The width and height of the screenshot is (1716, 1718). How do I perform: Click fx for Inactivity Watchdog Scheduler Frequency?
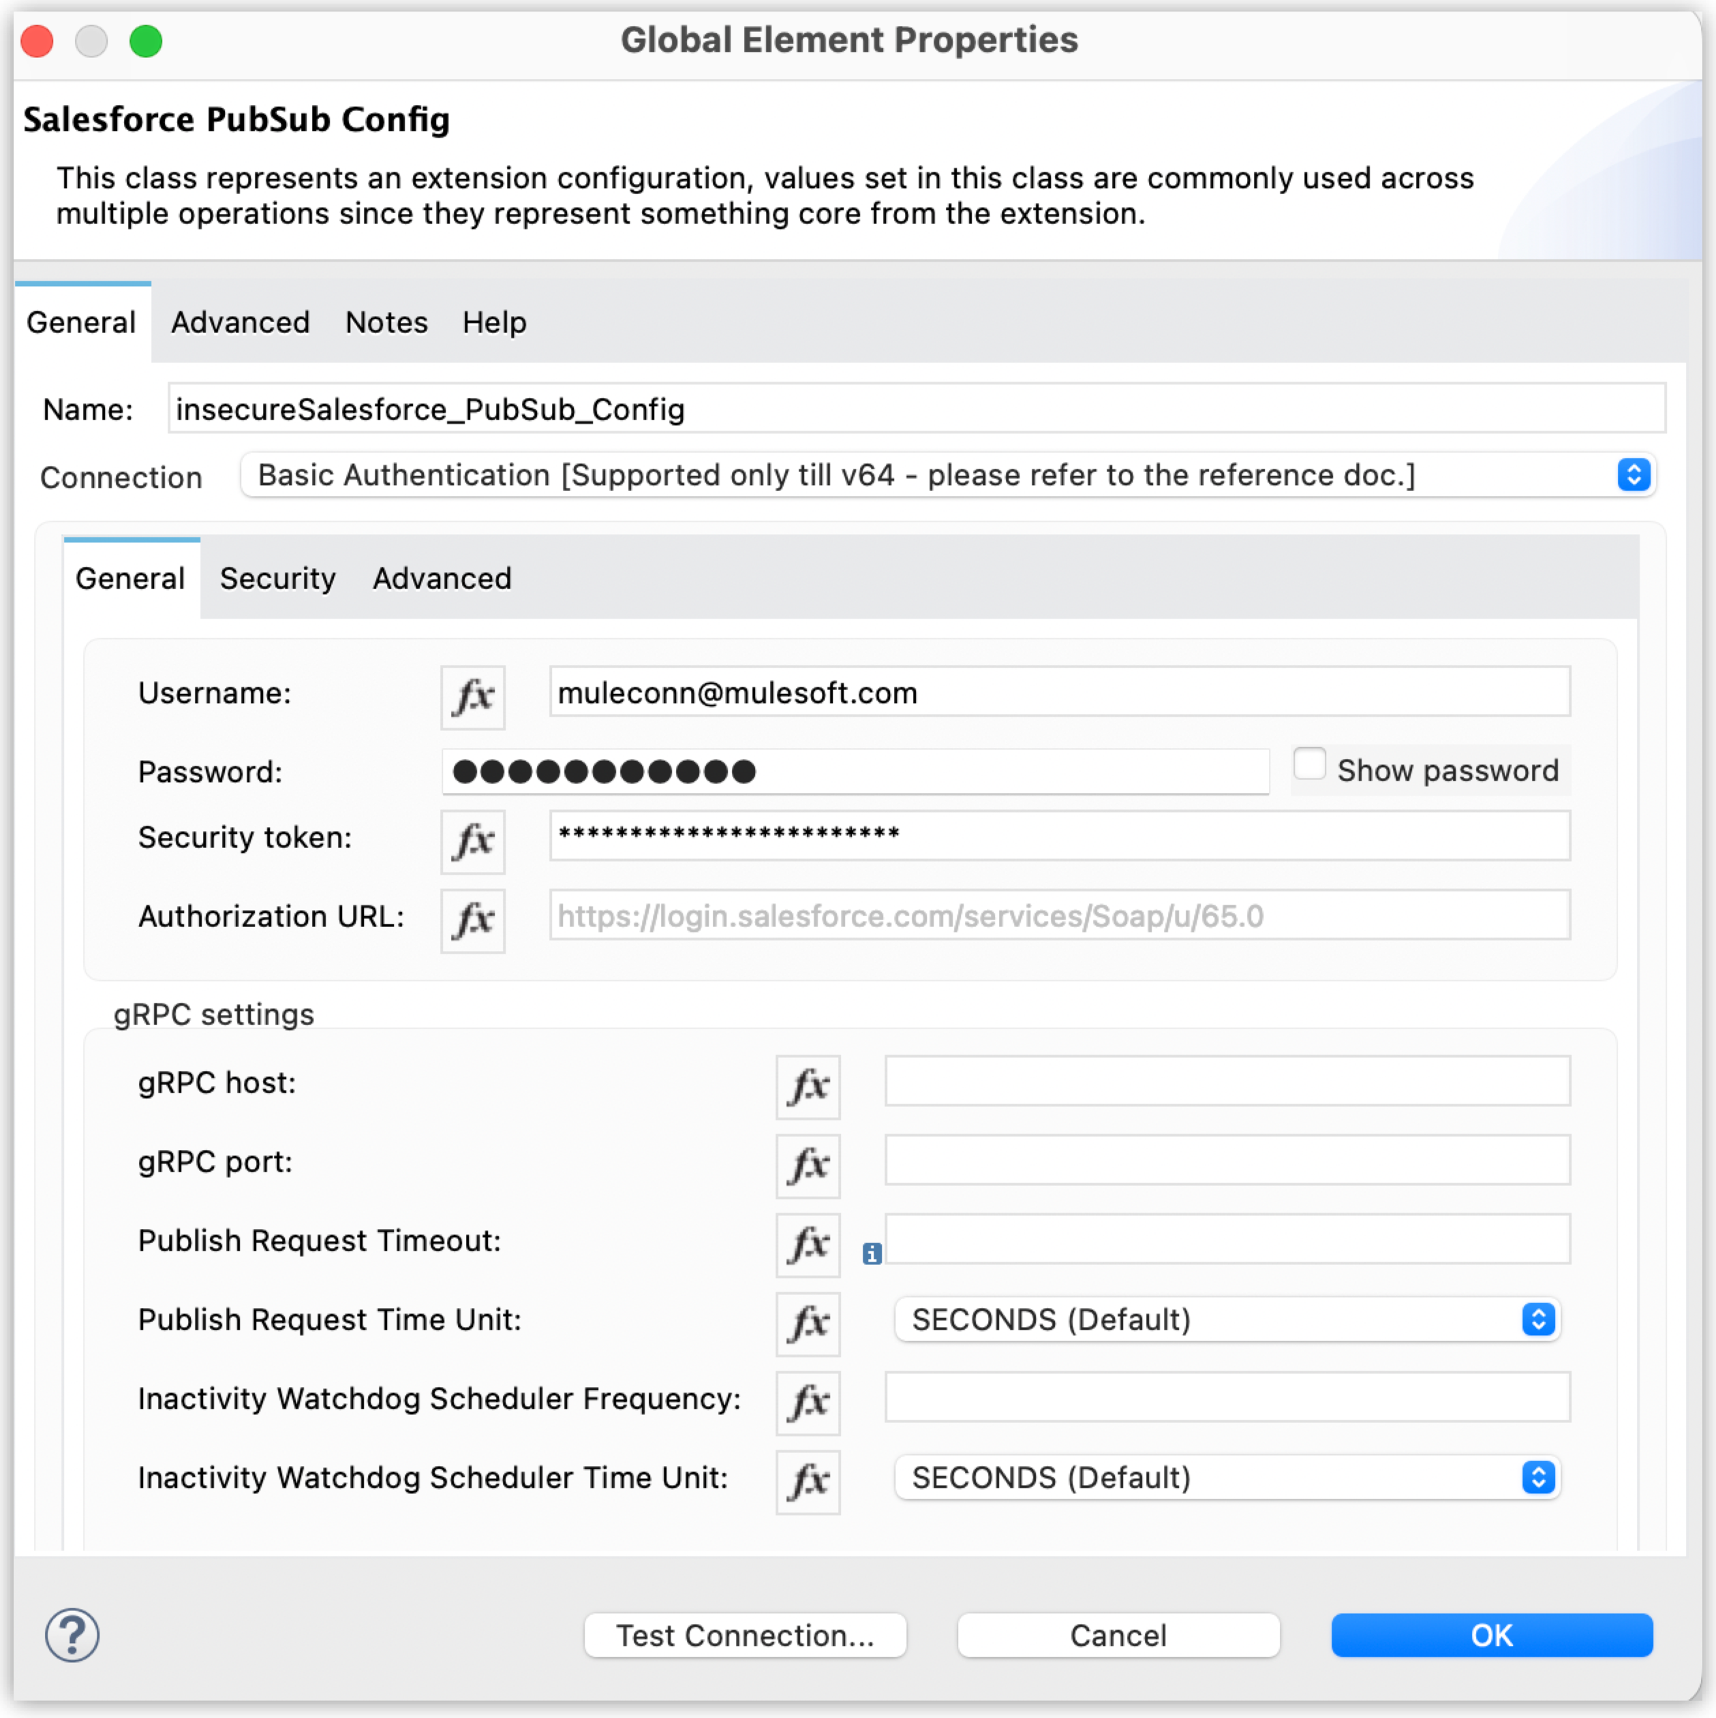point(808,1403)
